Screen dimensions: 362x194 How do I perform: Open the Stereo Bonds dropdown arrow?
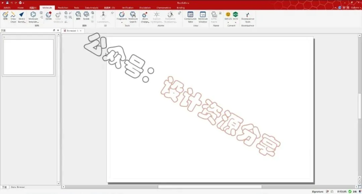pyautogui.click(x=25, y=22)
